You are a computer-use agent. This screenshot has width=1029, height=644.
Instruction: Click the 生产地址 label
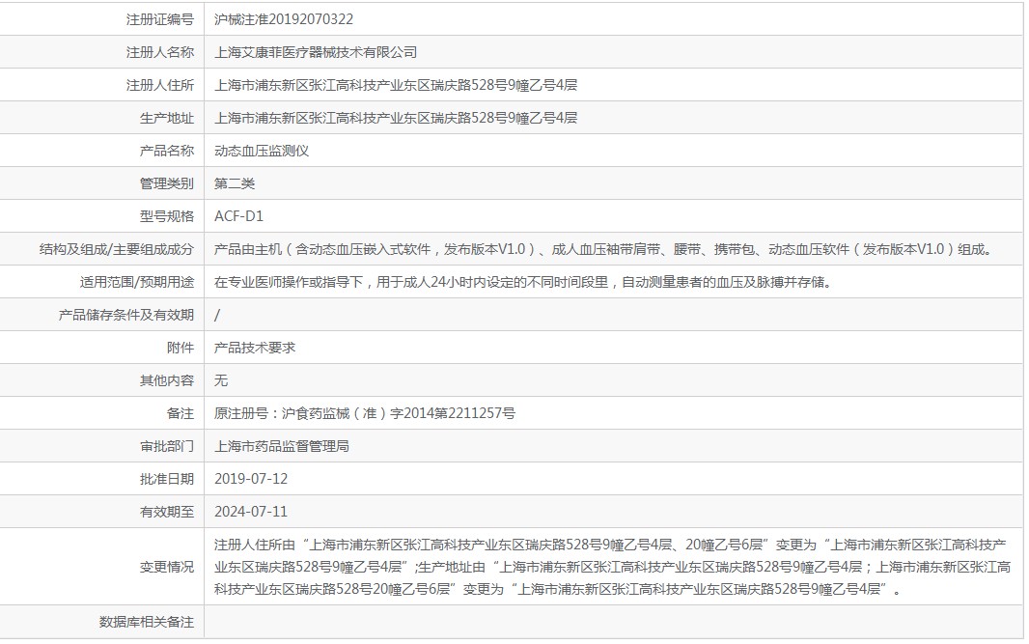click(167, 118)
